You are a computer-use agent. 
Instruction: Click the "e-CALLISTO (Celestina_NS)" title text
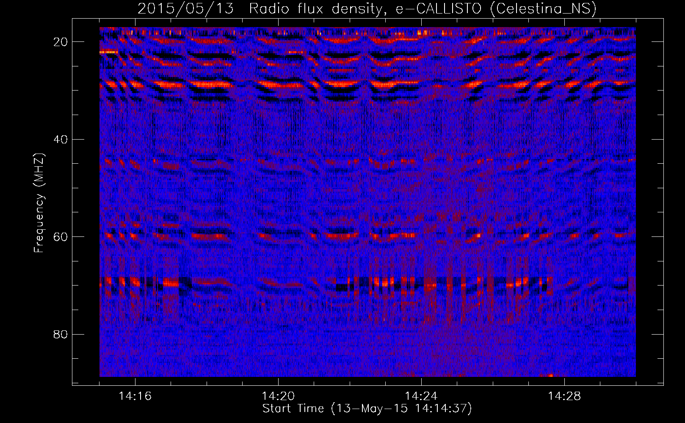pyautogui.click(x=496, y=9)
